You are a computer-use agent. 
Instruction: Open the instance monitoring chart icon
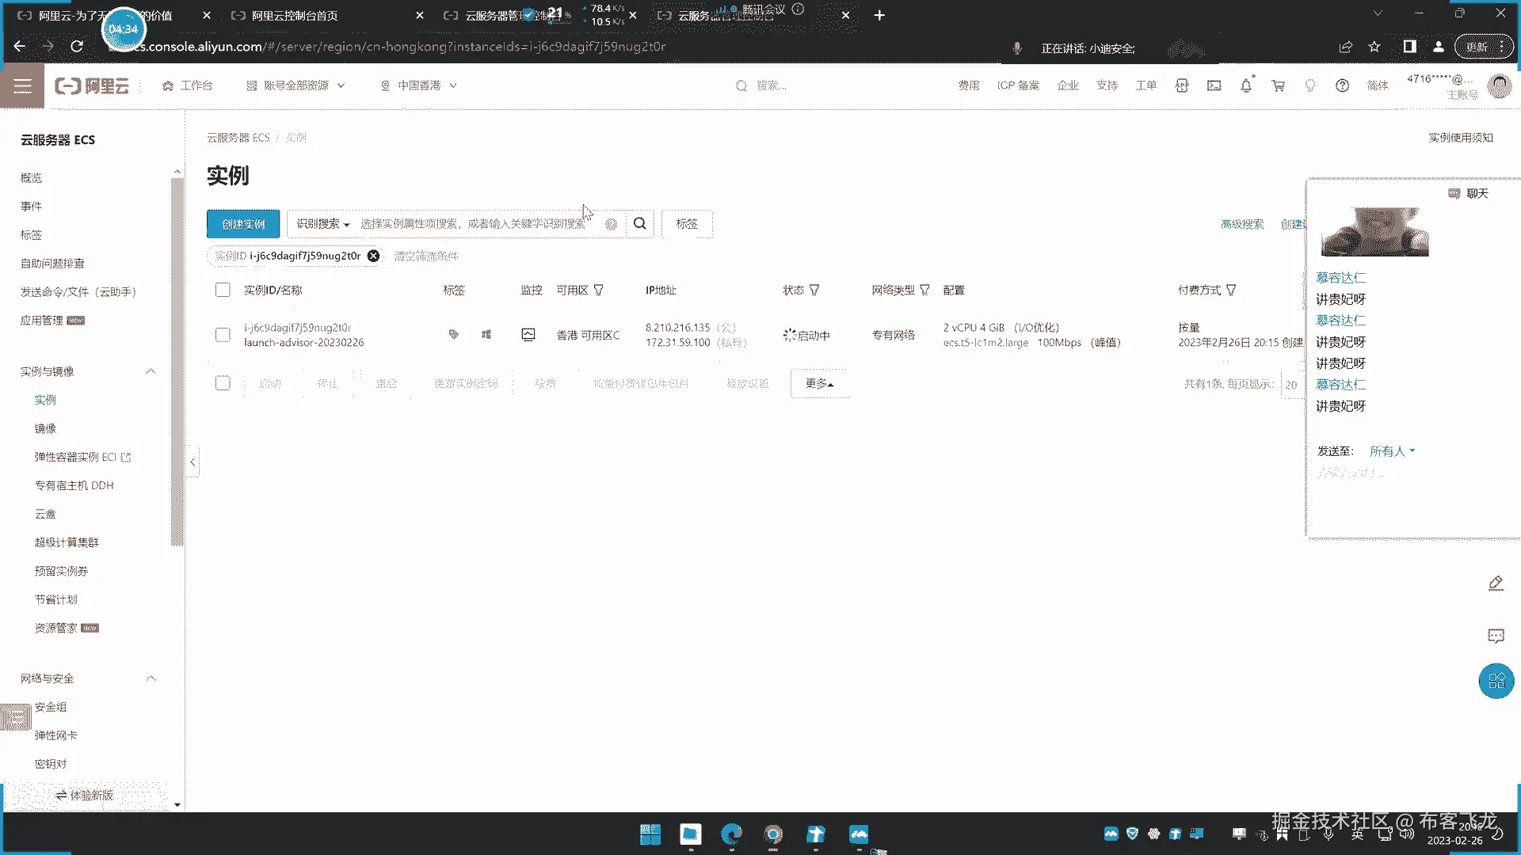click(528, 335)
